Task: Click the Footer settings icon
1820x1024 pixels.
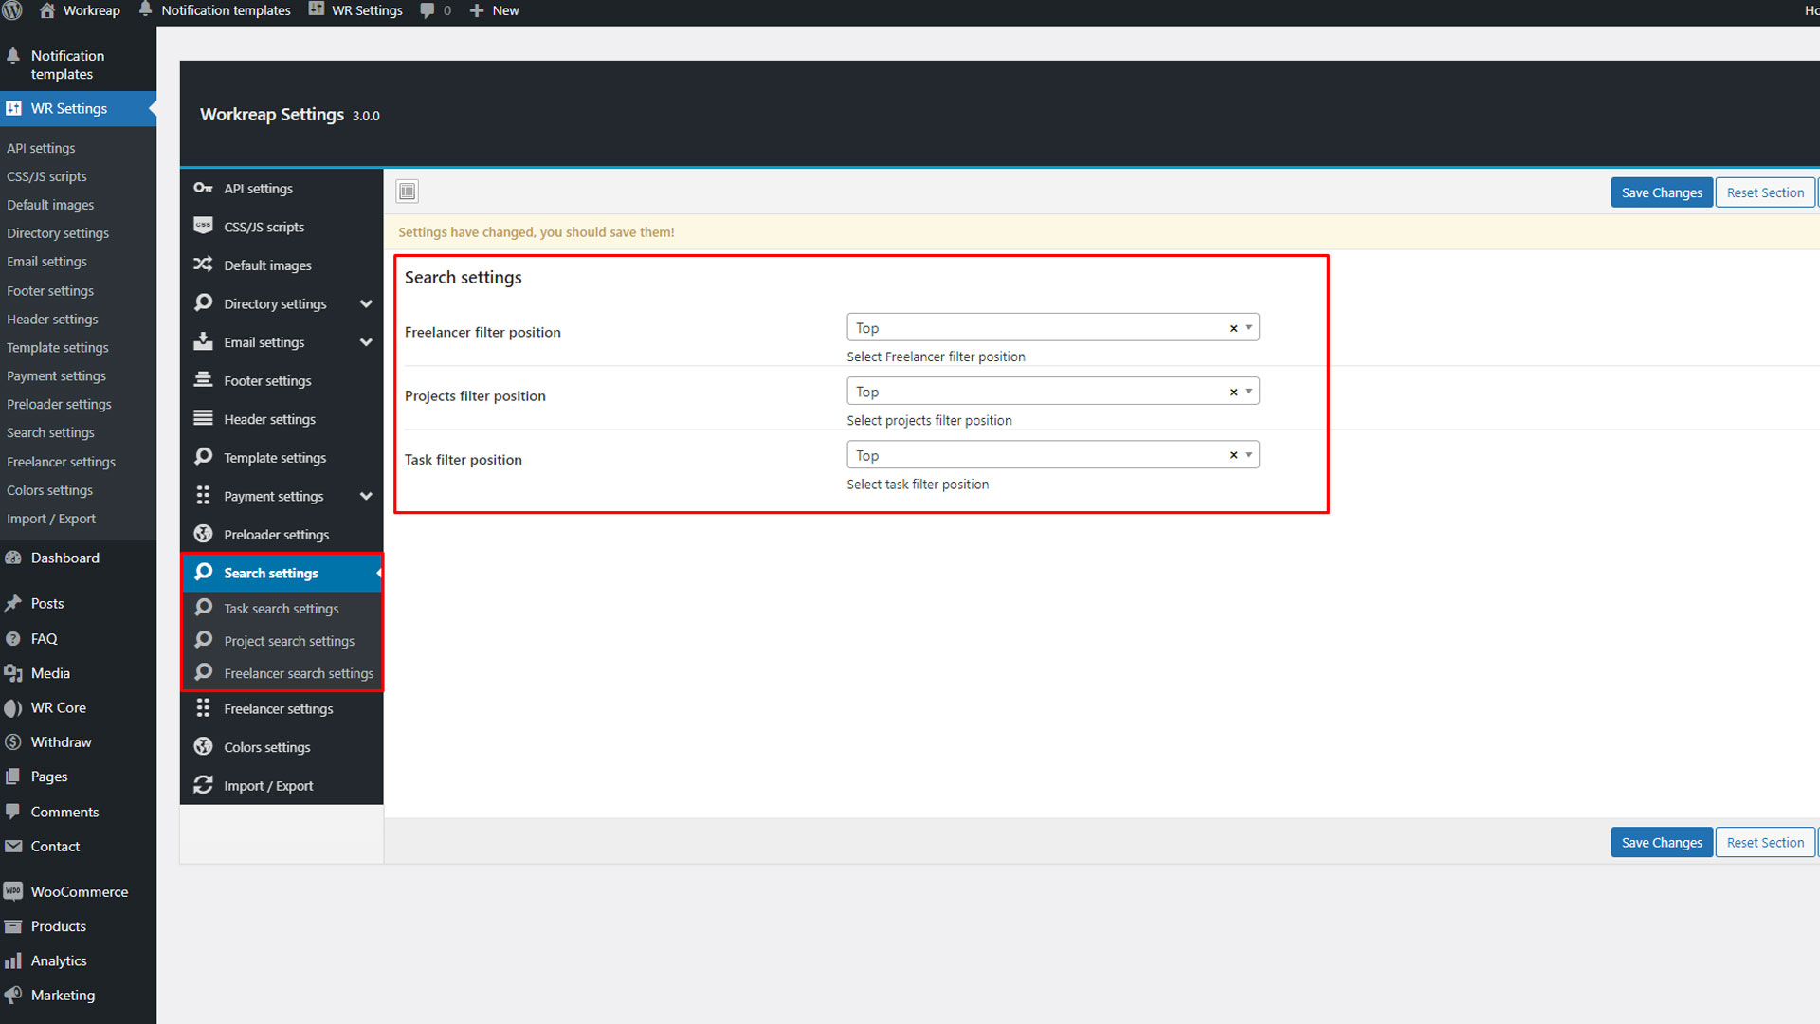Action: coord(203,380)
